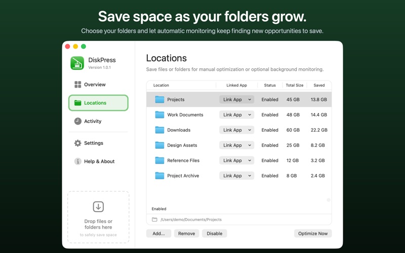Image resolution: width=405 pixels, height=253 pixels.
Task: Click the Downloads folder icon
Action: [159, 130]
